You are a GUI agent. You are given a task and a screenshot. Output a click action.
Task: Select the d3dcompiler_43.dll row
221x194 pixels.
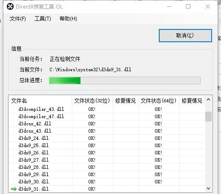tap(107, 109)
